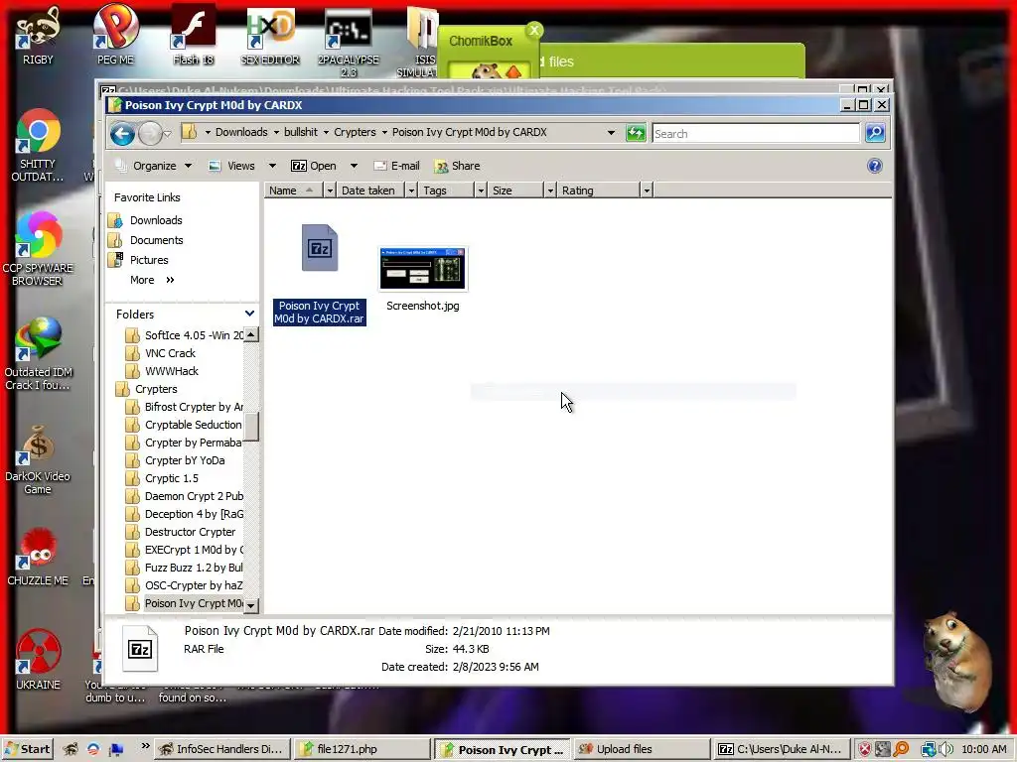Click the Open toolbar button

[x=314, y=166]
